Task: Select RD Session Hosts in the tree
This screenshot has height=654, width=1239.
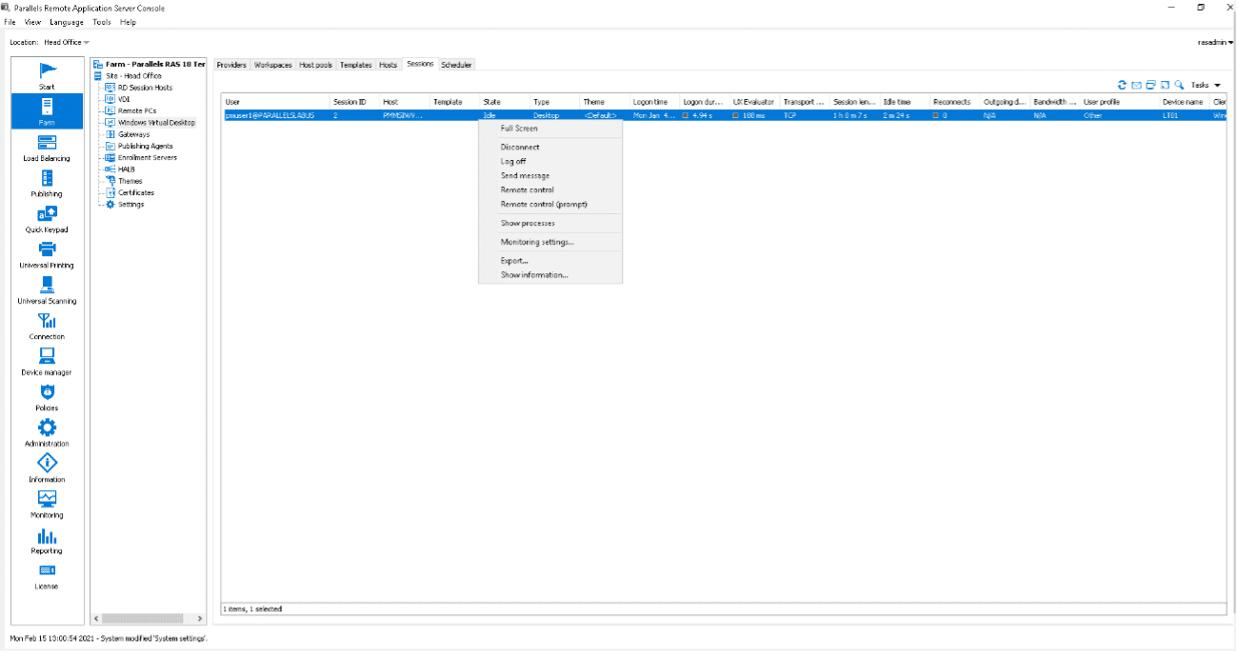Action: tap(145, 88)
